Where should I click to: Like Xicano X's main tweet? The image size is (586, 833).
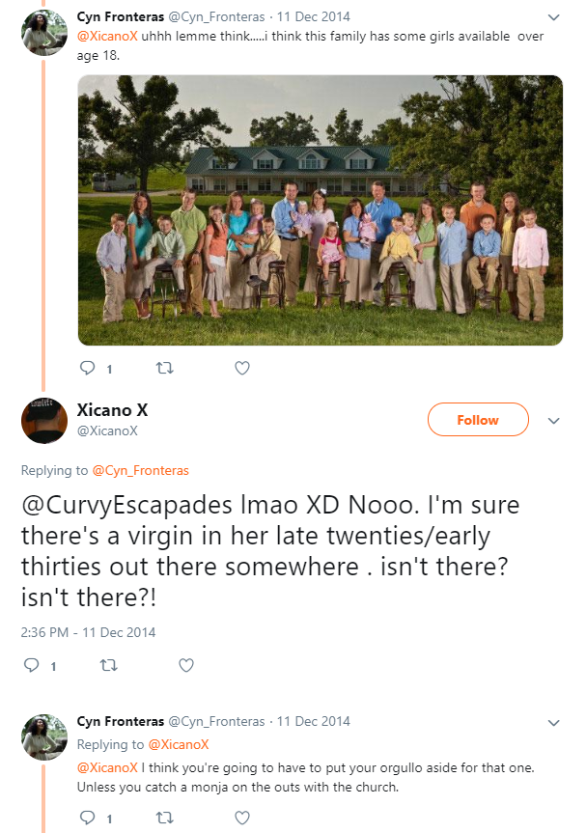tap(186, 665)
